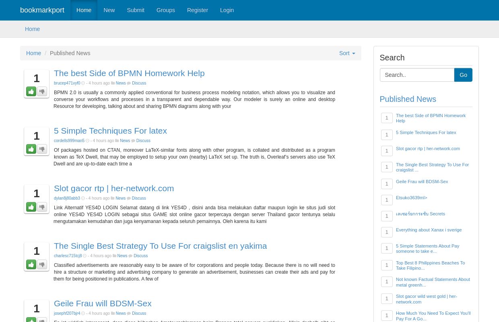Viewport: 499px width, 322px height.
Task: Click the bookmarkport logo in the header
Action: point(42,10)
